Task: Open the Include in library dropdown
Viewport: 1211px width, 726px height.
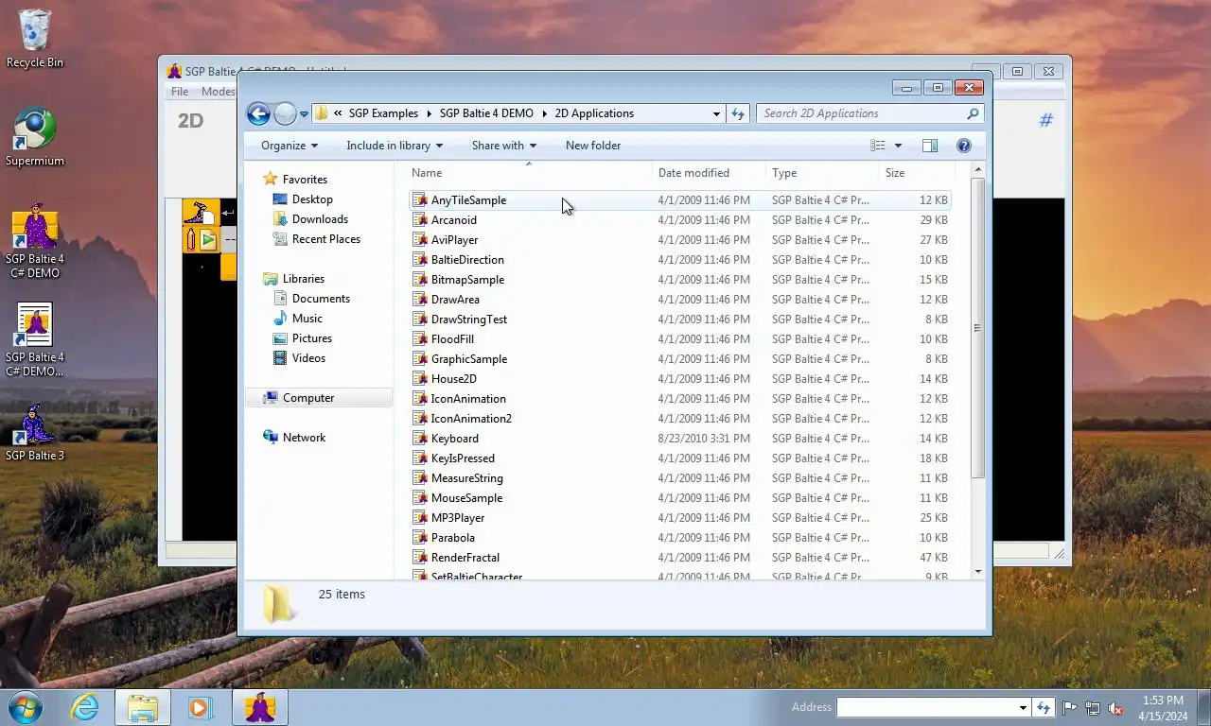Action: tap(395, 146)
